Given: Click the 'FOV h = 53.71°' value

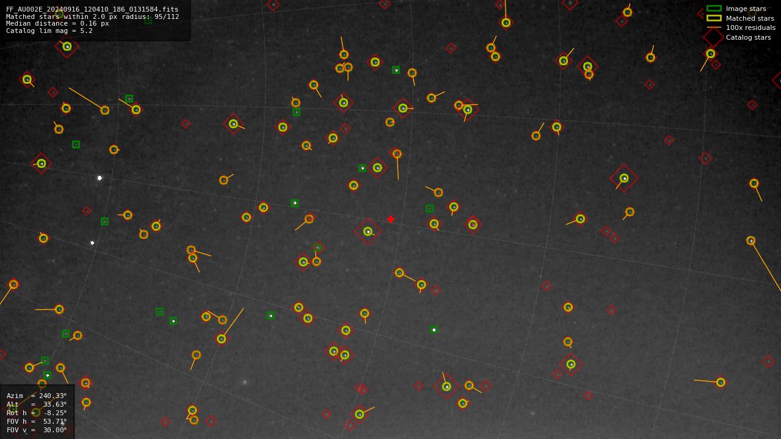Looking at the screenshot, I should (37, 421).
